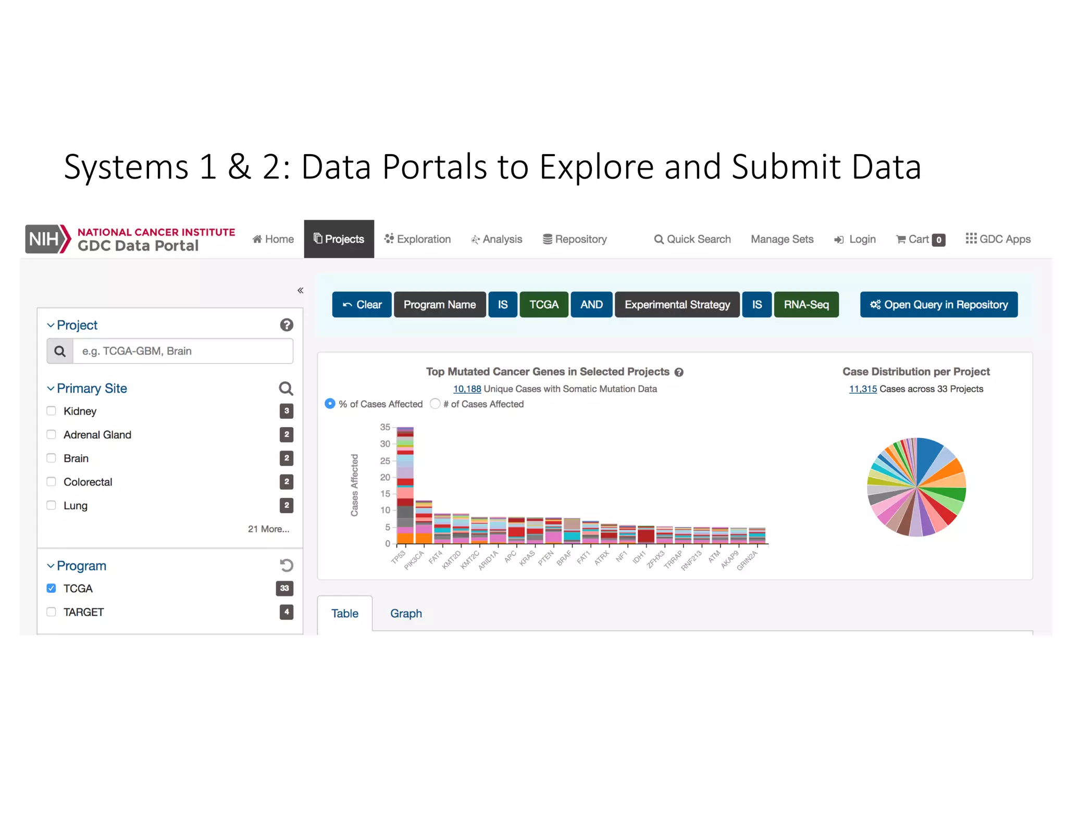This screenshot has width=1067, height=824.
Task: Click the GDC Data Portal title
Action: [138, 246]
